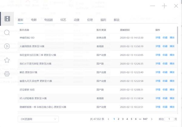Image resolution: width=182 pixels, height=127 pixels.
Task: Minimize the window
Action: pyautogui.click(x=153, y=6)
